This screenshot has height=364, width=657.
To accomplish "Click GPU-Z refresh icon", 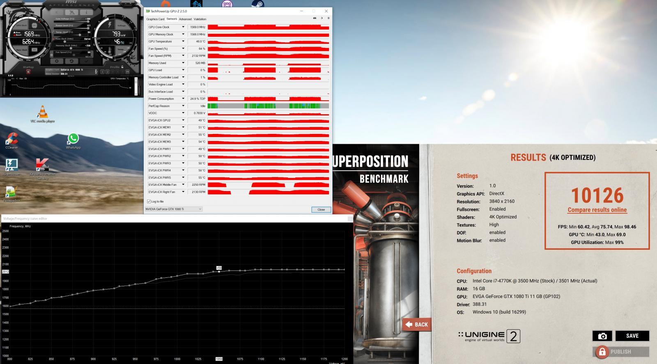I will [x=322, y=18].
